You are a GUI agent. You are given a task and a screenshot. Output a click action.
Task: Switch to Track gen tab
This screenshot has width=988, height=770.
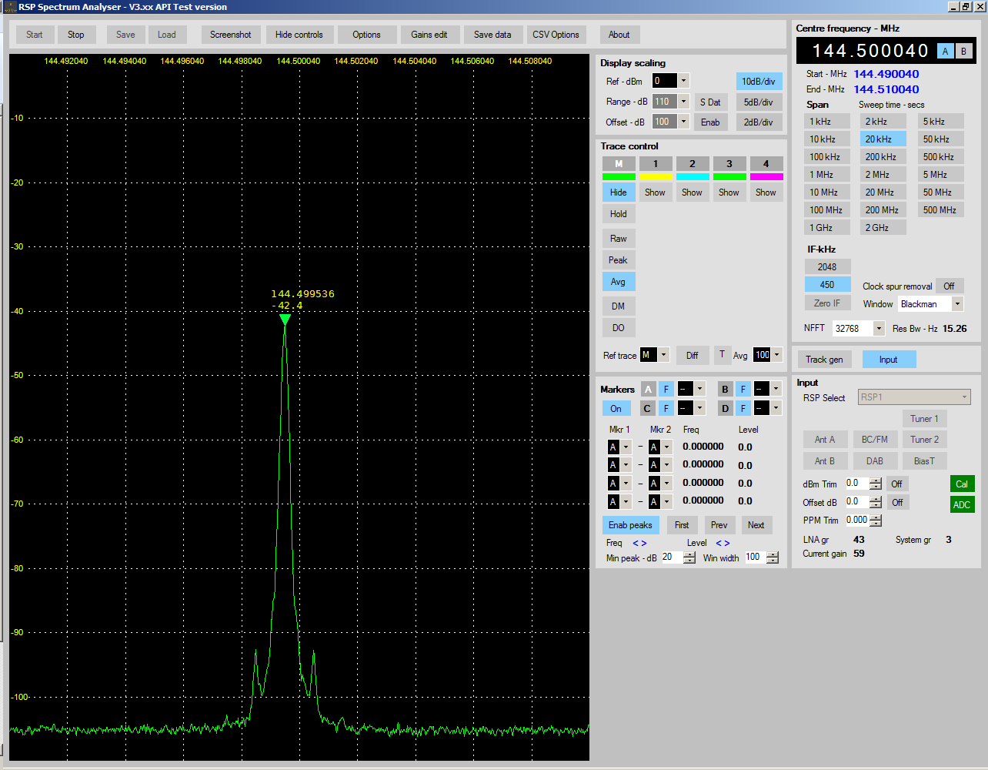824,360
